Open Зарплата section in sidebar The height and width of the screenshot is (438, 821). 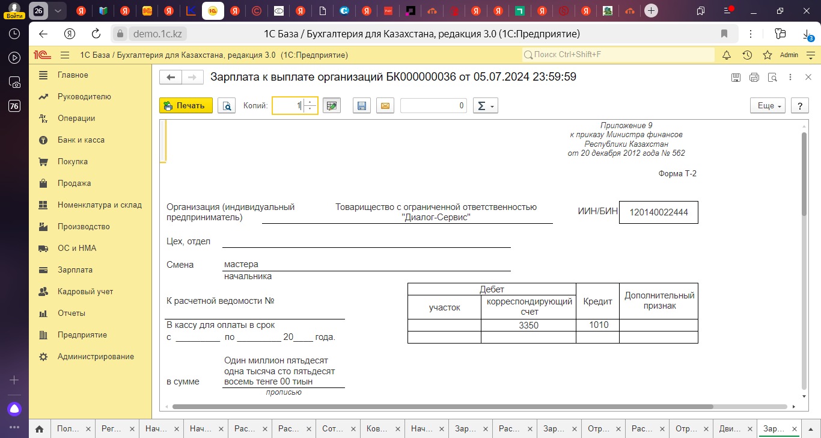[x=75, y=270]
